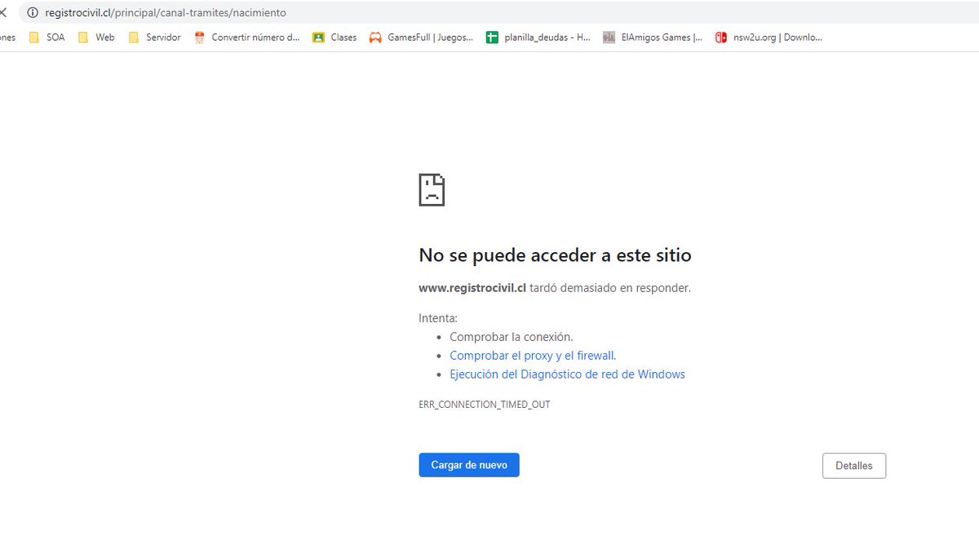Expand the Detalles section
The image size is (979, 558).
point(854,465)
